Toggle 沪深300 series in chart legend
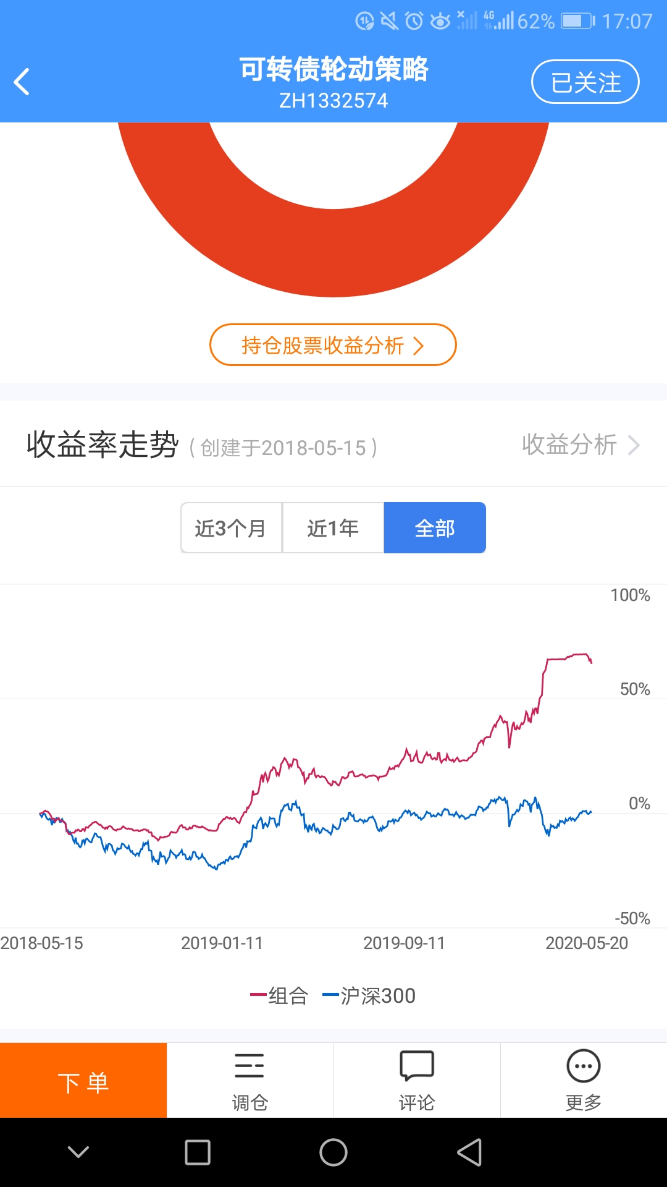The image size is (667, 1187). click(369, 995)
